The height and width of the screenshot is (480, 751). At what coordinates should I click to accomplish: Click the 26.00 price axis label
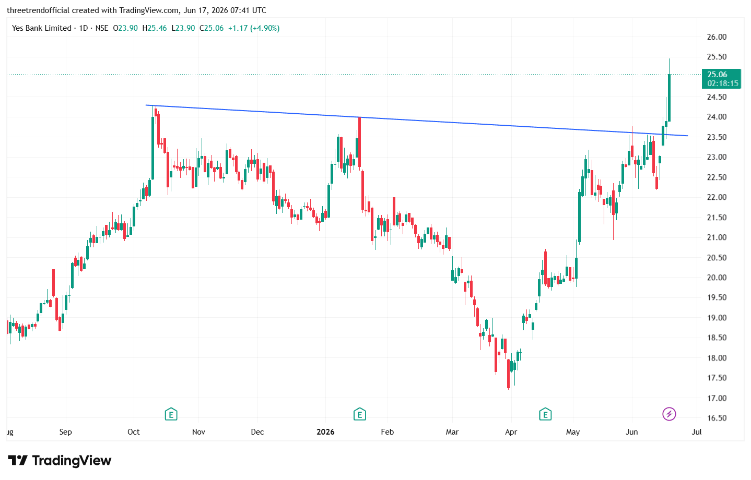point(717,37)
